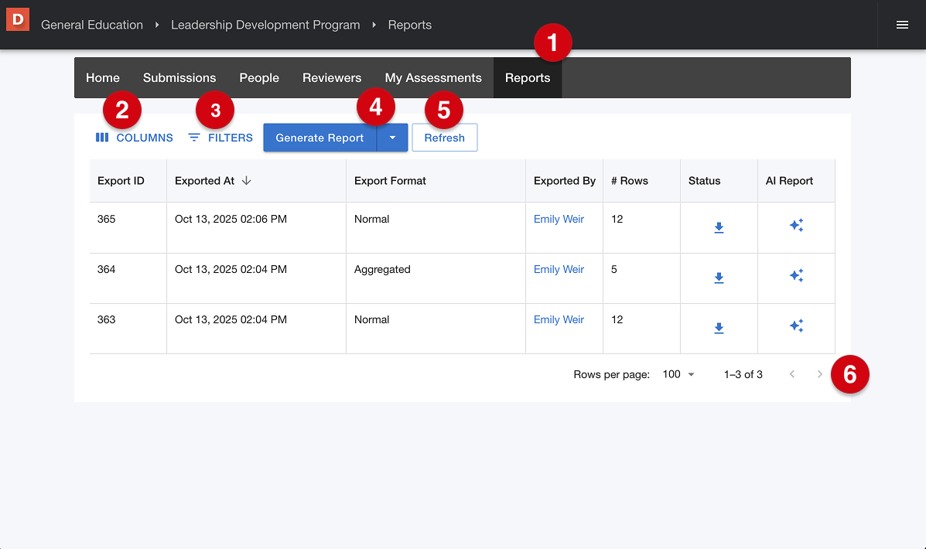The height and width of the screenshot is (549, 926).
Task: Click the Normal format in row 365
Action: coord(371,219)
